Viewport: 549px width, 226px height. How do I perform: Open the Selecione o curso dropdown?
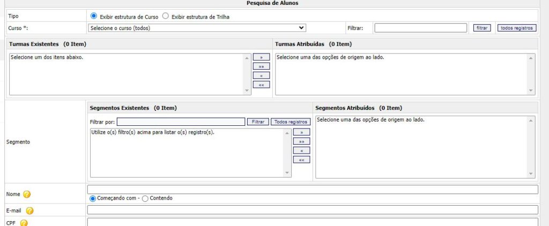[197, 28]
